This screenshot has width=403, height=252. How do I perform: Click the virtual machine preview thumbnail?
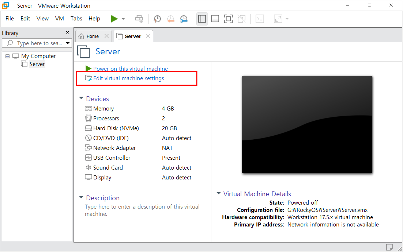click(x=306, y=124)
